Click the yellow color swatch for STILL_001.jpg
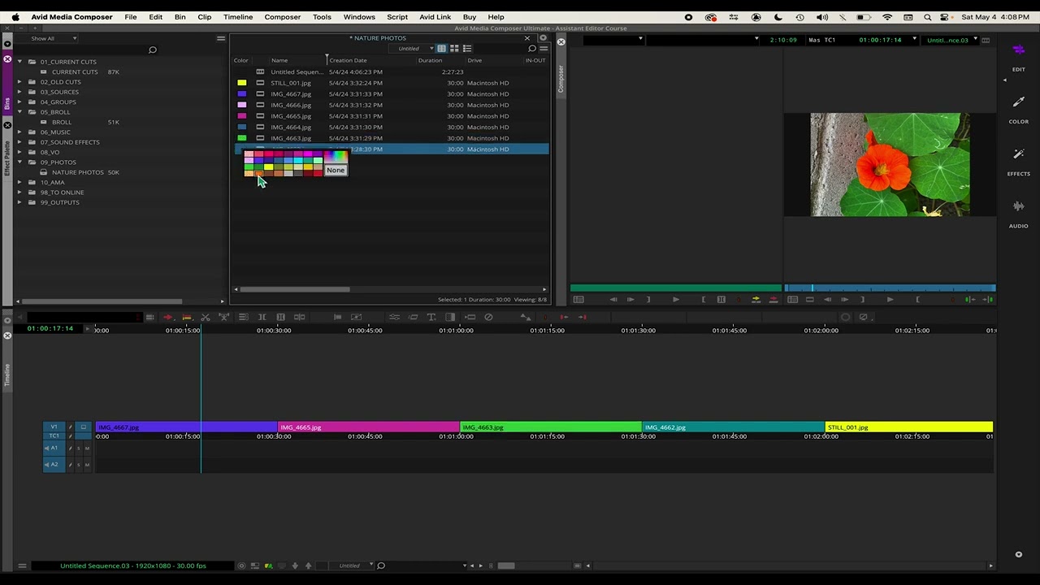 [241, 83]
